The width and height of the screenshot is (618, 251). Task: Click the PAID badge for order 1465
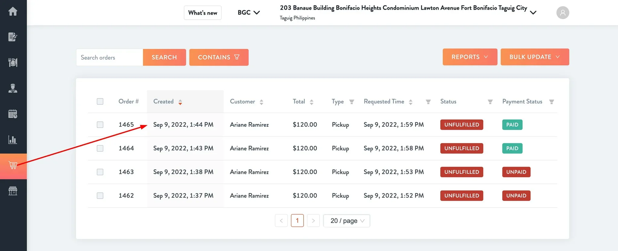tap(512, 125)
